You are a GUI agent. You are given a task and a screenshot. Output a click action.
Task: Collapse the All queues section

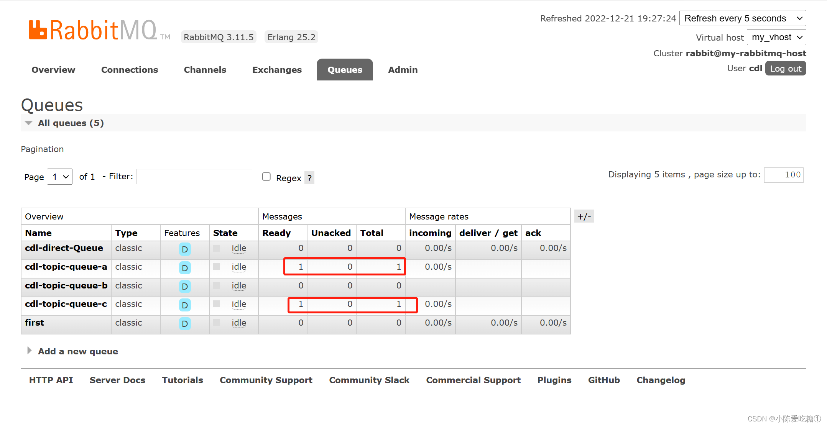pos(71,123)
